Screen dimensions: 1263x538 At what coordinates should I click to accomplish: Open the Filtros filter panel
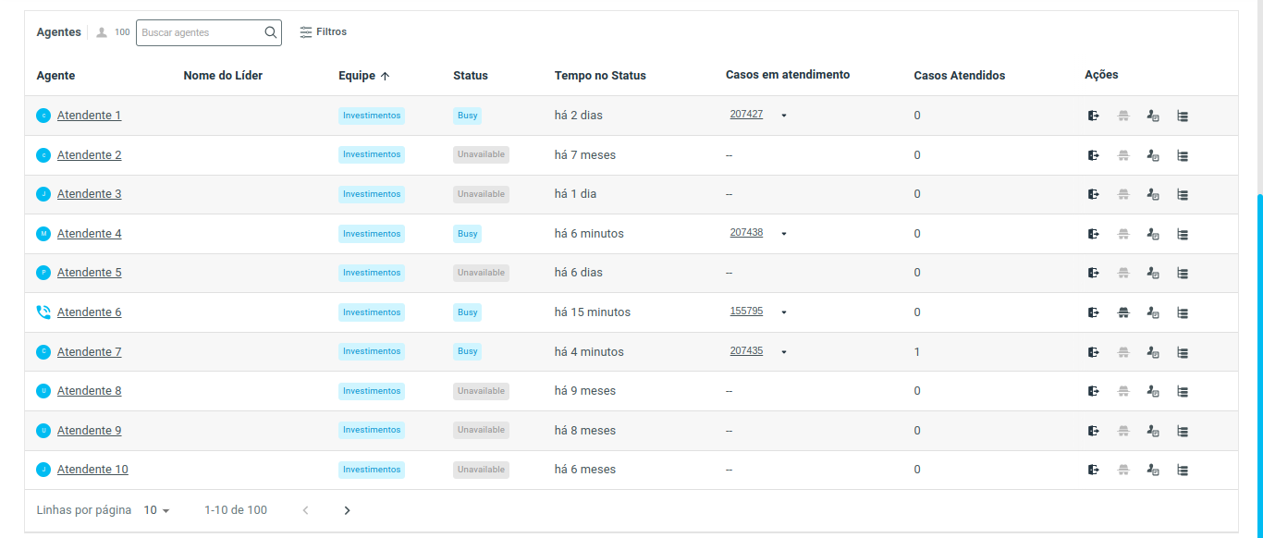coord(324,32)
